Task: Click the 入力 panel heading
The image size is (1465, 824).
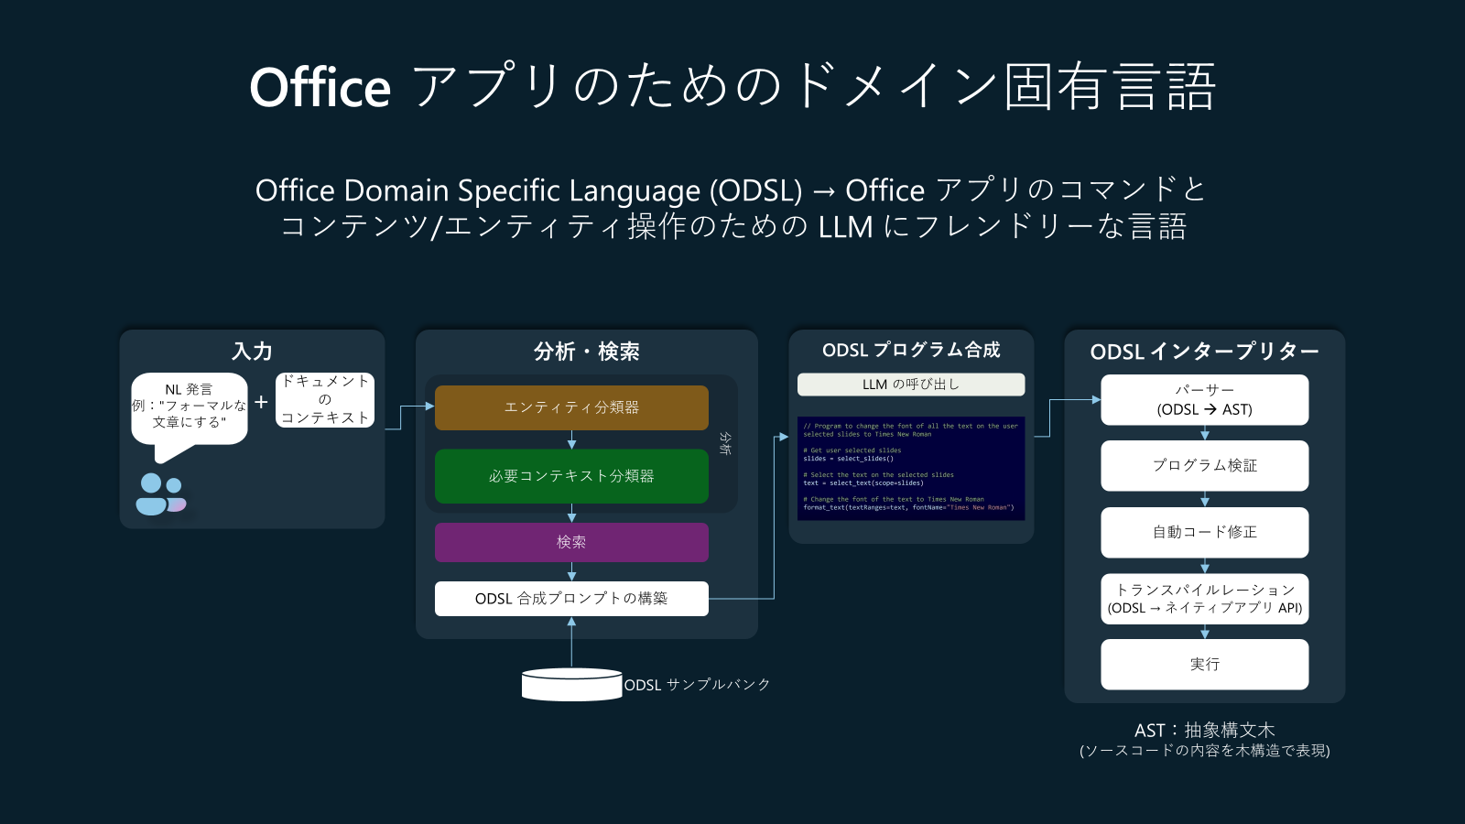Action: 252,352
